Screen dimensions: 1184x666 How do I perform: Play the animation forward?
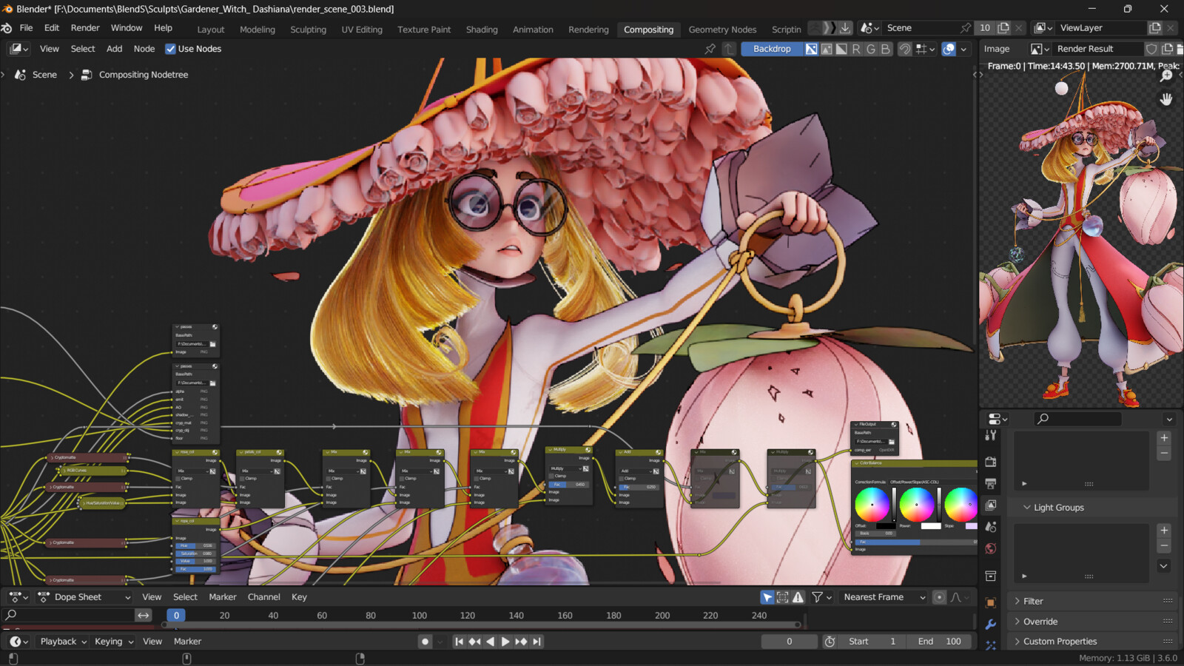click(505, 642)
